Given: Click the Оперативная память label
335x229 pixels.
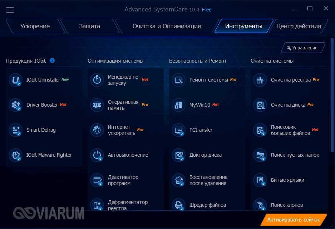Looking at the screenshot, I should [x=123, y=105].
